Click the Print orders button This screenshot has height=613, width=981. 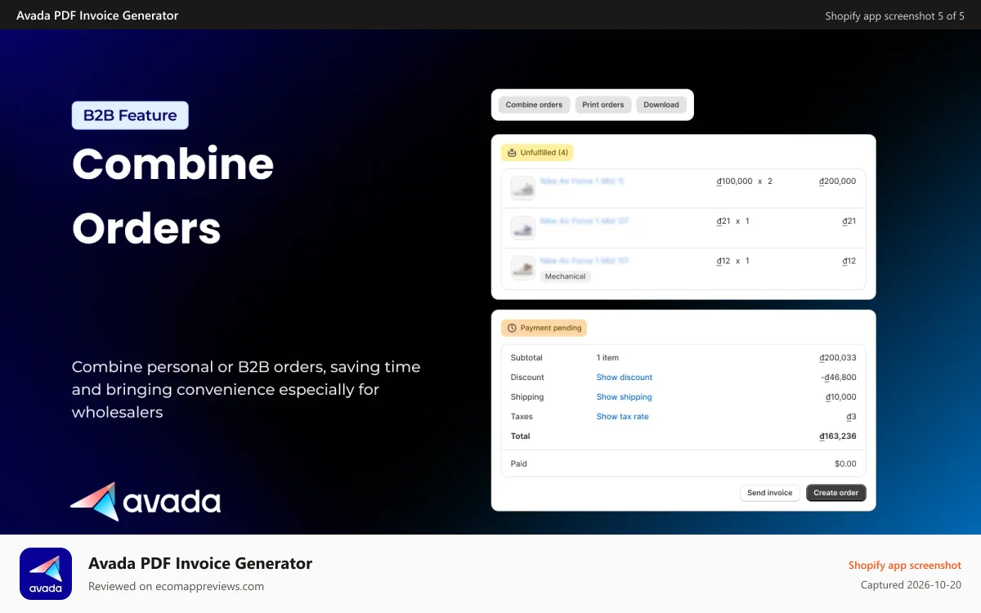(603, 105)
